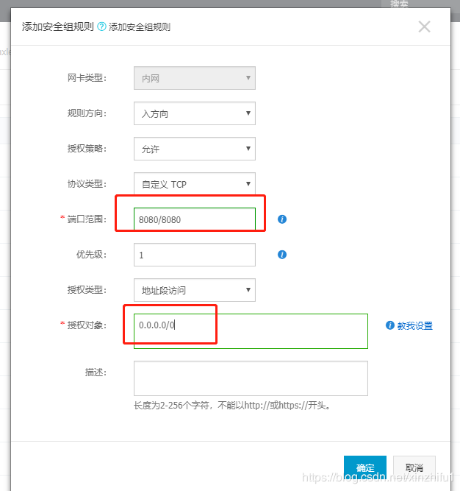The width and height of the screenshot is (460, 491).
Task: Open the 网卡类型 dropdown showing 内网
Action: [x=195, y=78]
